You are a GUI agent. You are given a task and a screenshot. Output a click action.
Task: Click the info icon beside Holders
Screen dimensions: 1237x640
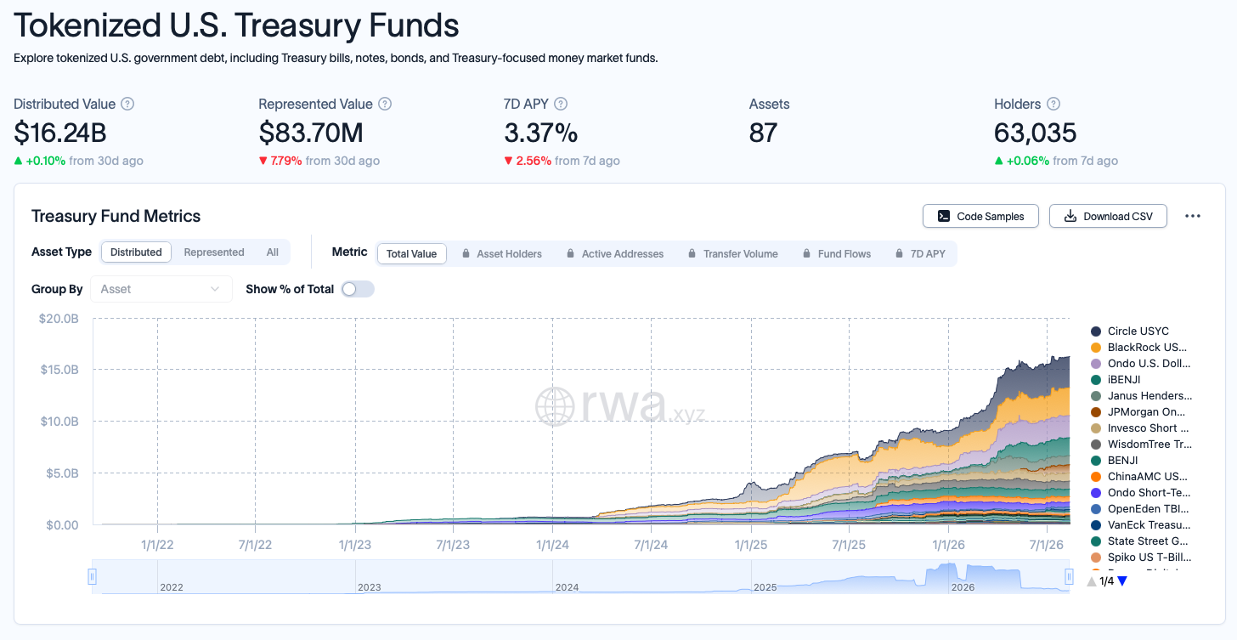(1053, 104)
